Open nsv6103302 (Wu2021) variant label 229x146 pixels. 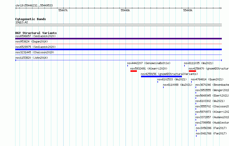tap(210, 101)
